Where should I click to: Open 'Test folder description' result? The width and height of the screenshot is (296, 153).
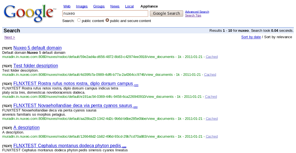36,66
